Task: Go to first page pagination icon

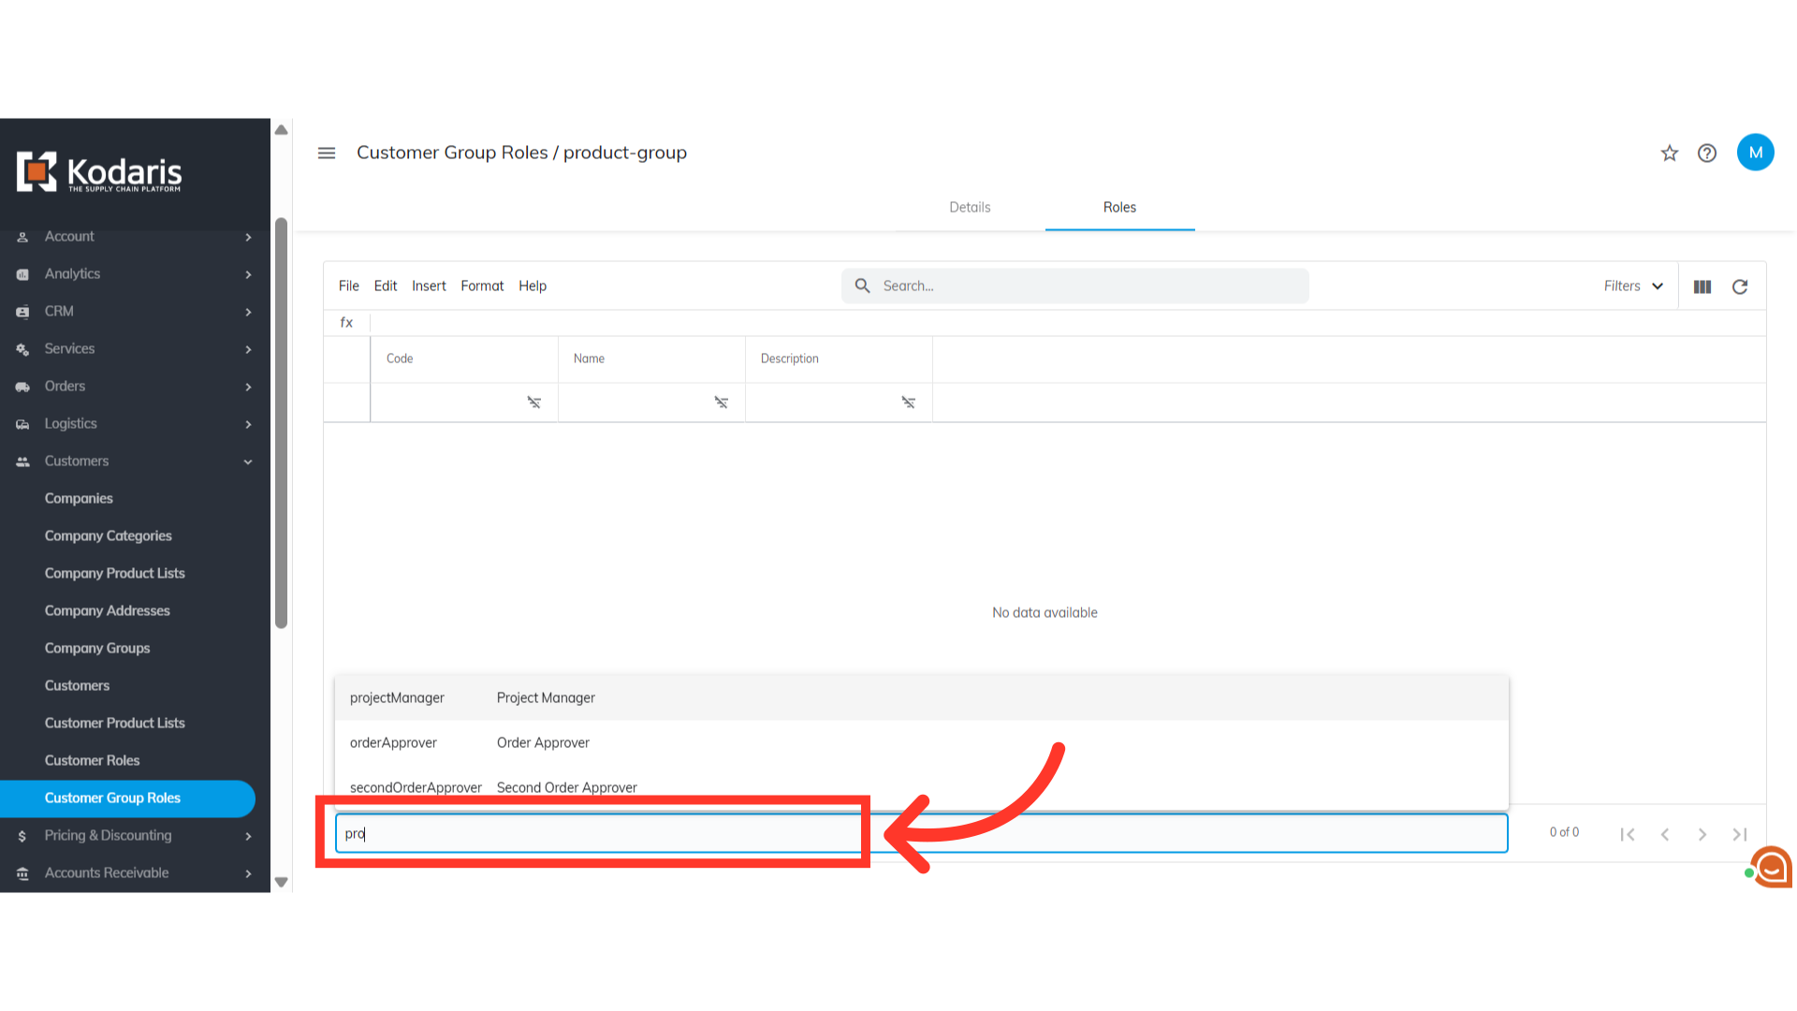Action: tap(1628, 834)
